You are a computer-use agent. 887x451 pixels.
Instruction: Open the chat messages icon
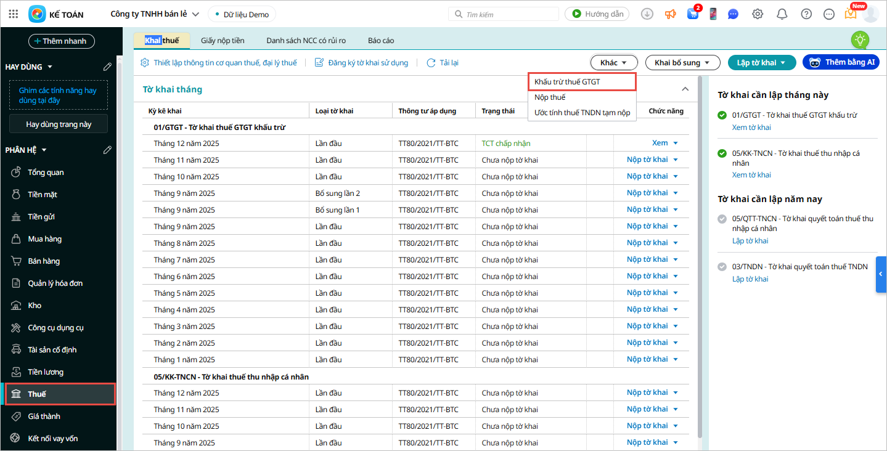click(x=733, y=14)
